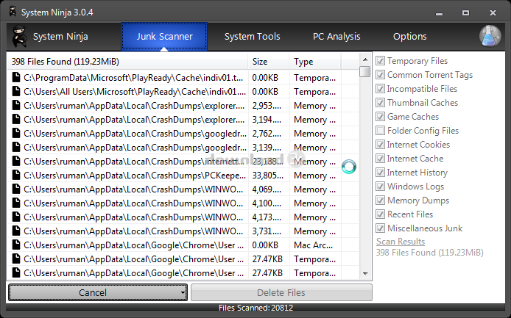
Task: Toggle the Incompatible Files checkbox
Action: 380,89
